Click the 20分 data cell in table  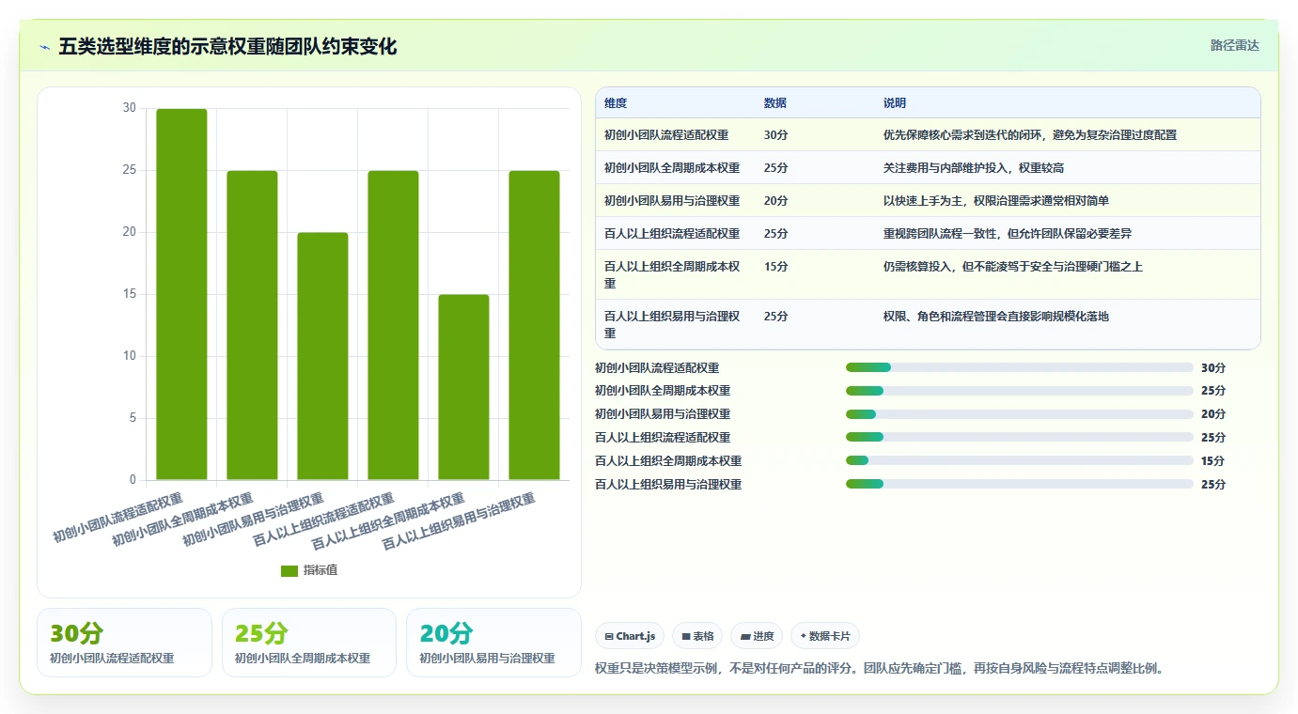coord(776,201)
